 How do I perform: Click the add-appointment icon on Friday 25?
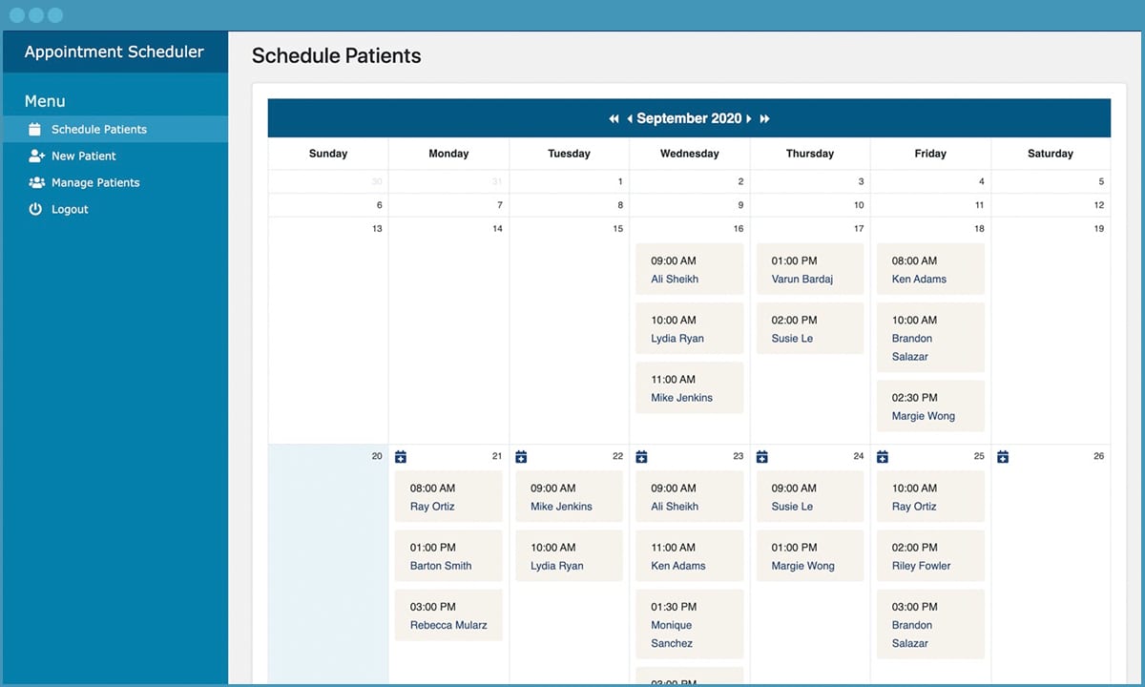click(x=883, y=457)
